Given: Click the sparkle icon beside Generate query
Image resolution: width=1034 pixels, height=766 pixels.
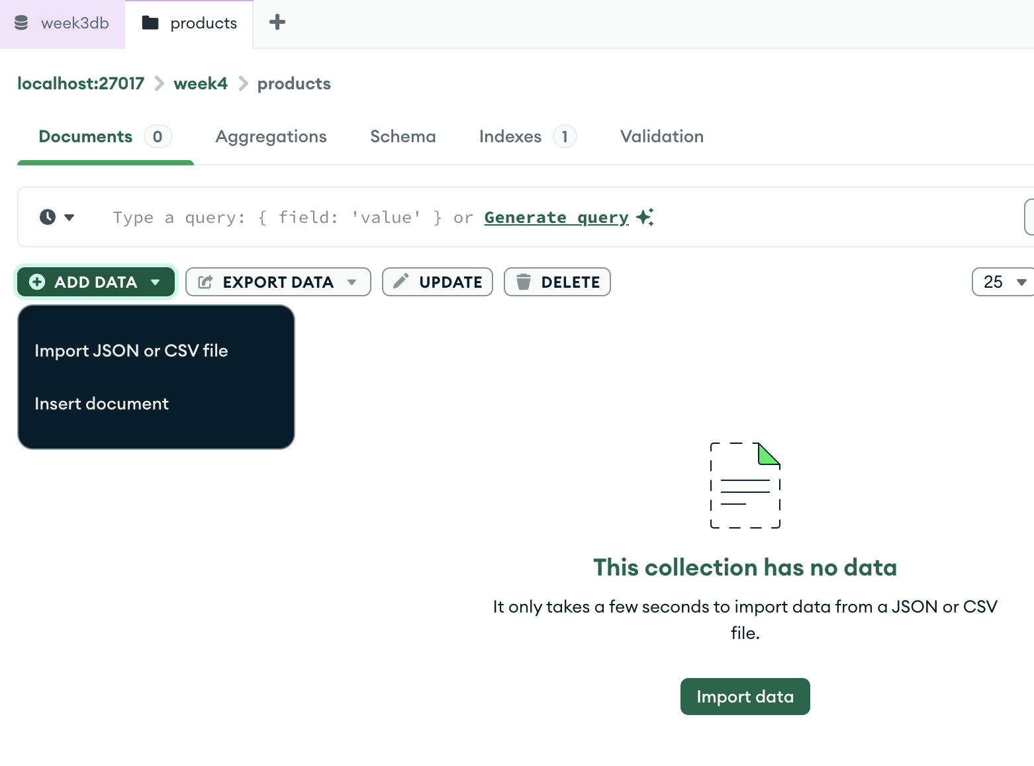Looking at the screenshot, I should (x=645, y=217).
